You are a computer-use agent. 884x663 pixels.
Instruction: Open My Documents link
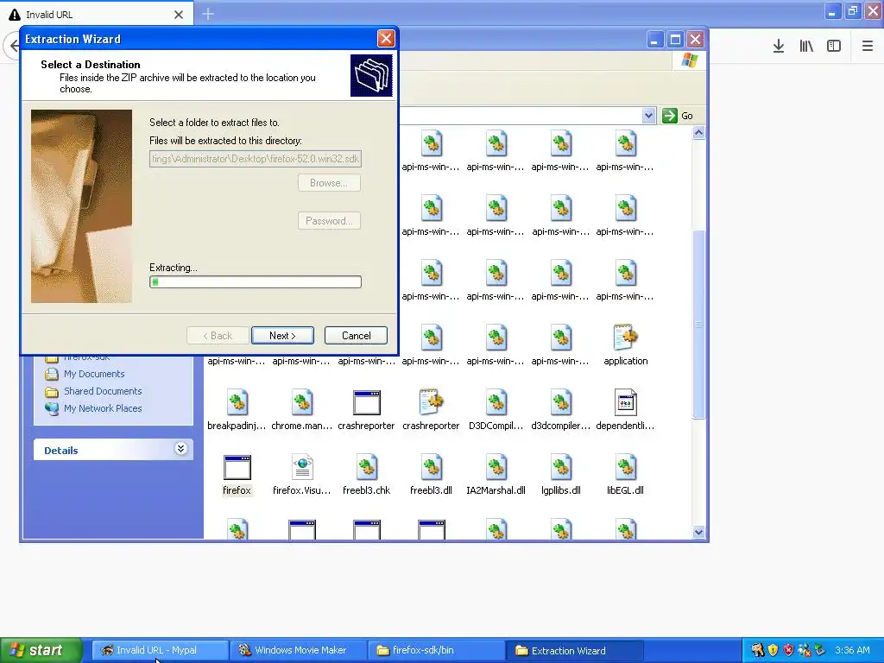coord(94,374)
